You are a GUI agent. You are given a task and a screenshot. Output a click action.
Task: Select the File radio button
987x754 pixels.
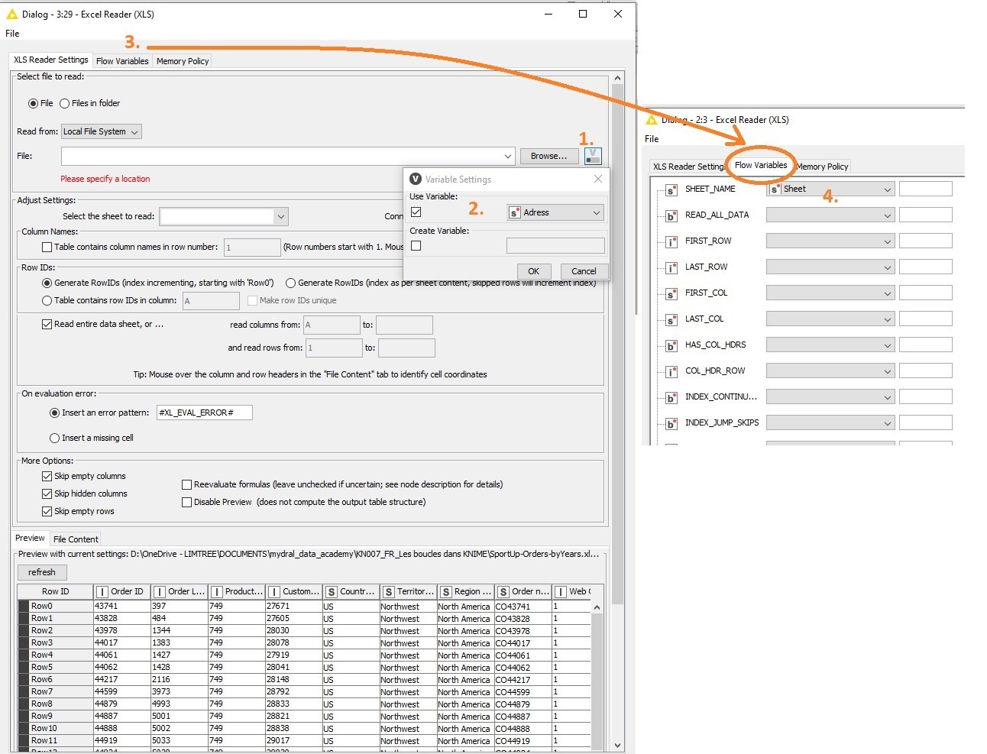coord(33,103)
